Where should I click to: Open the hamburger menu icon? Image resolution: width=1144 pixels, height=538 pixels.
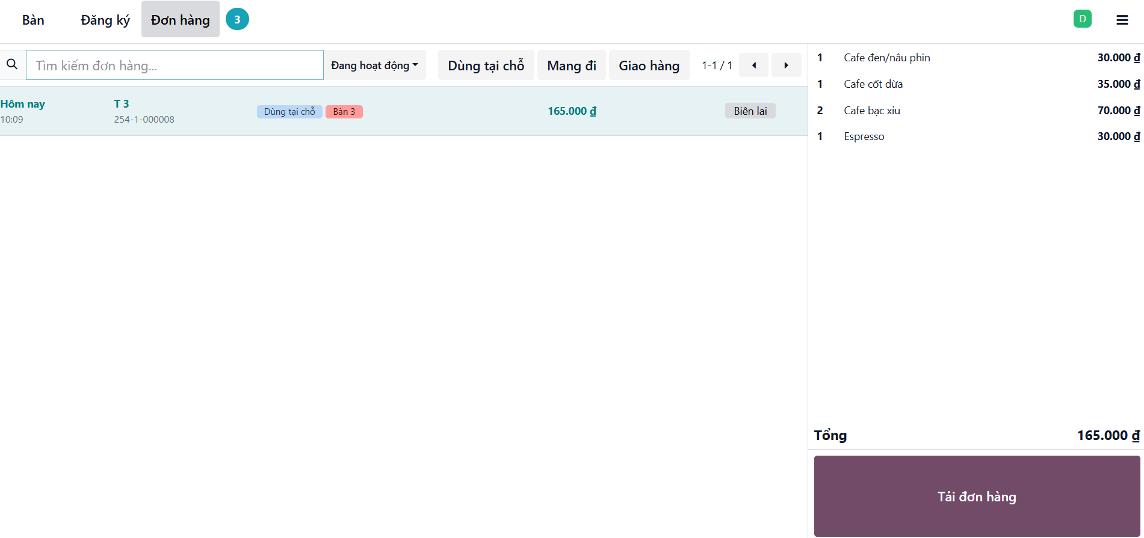[x=1122, y=20]
